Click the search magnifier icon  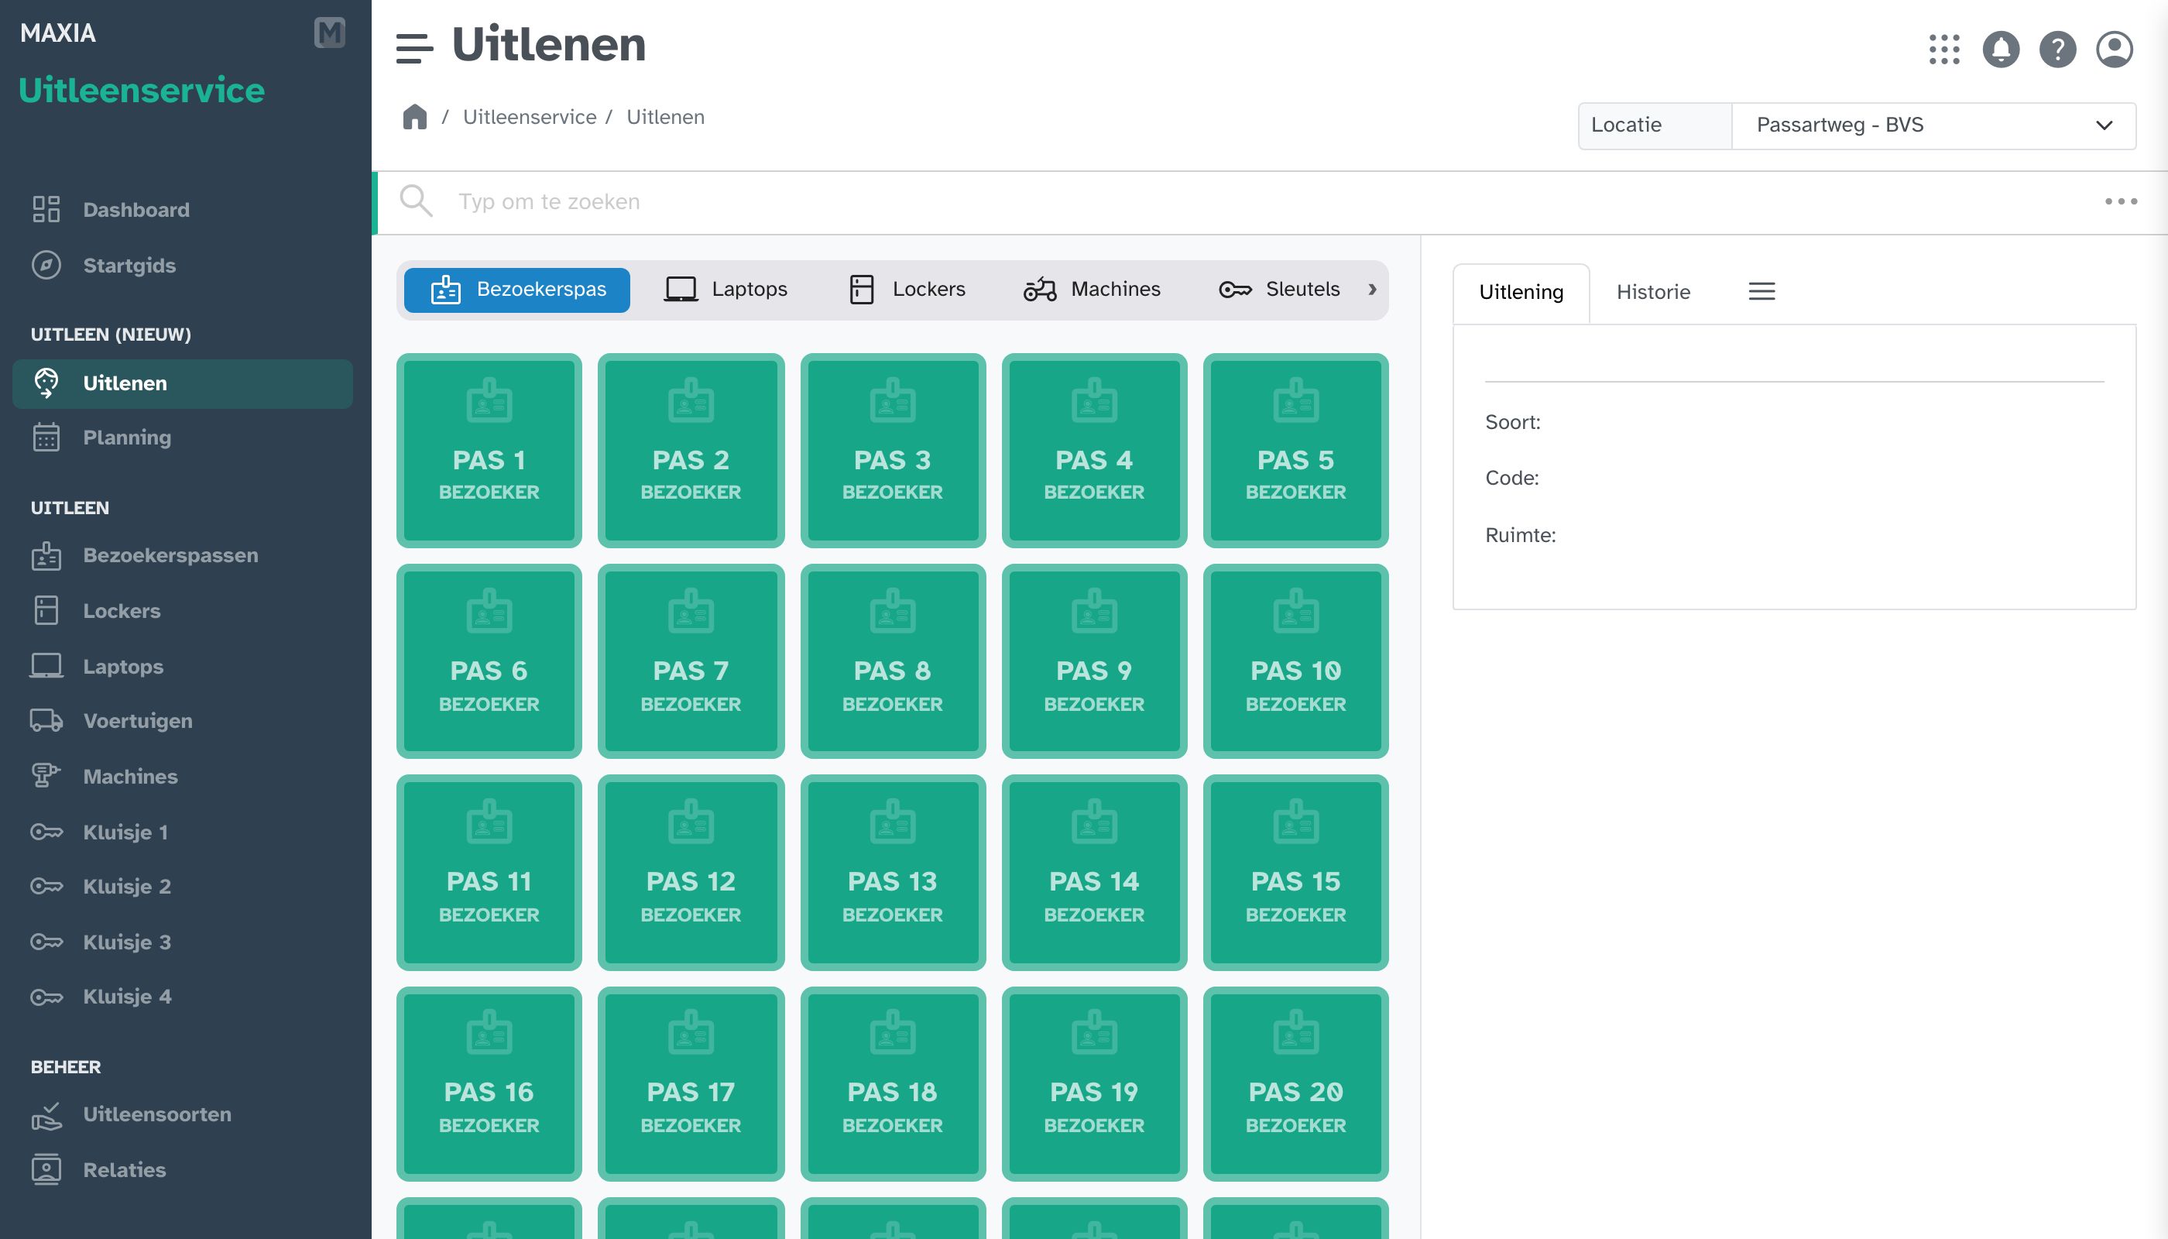[x=416, y=201]
